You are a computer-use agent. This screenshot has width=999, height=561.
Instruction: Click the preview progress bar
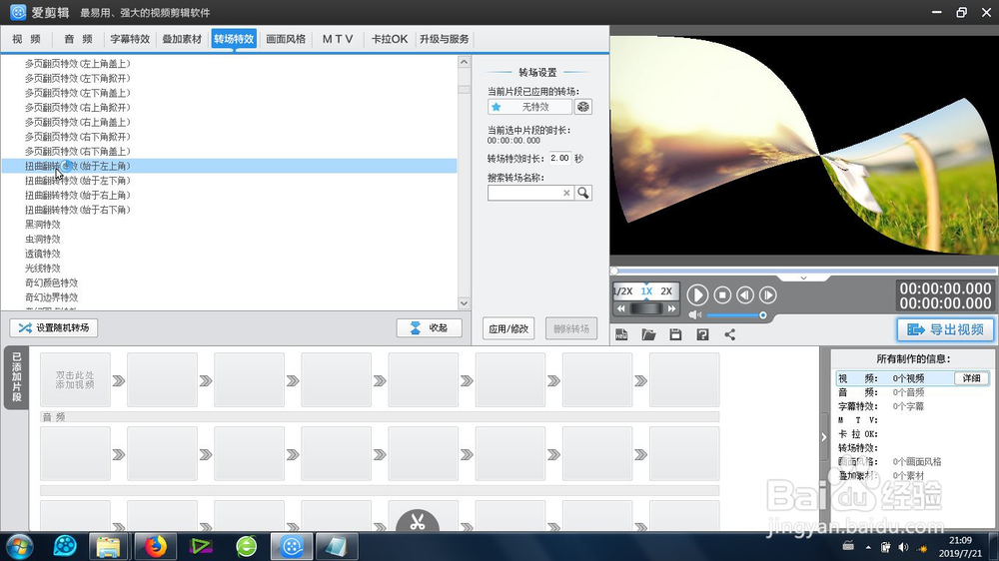(x=804, y=271)
